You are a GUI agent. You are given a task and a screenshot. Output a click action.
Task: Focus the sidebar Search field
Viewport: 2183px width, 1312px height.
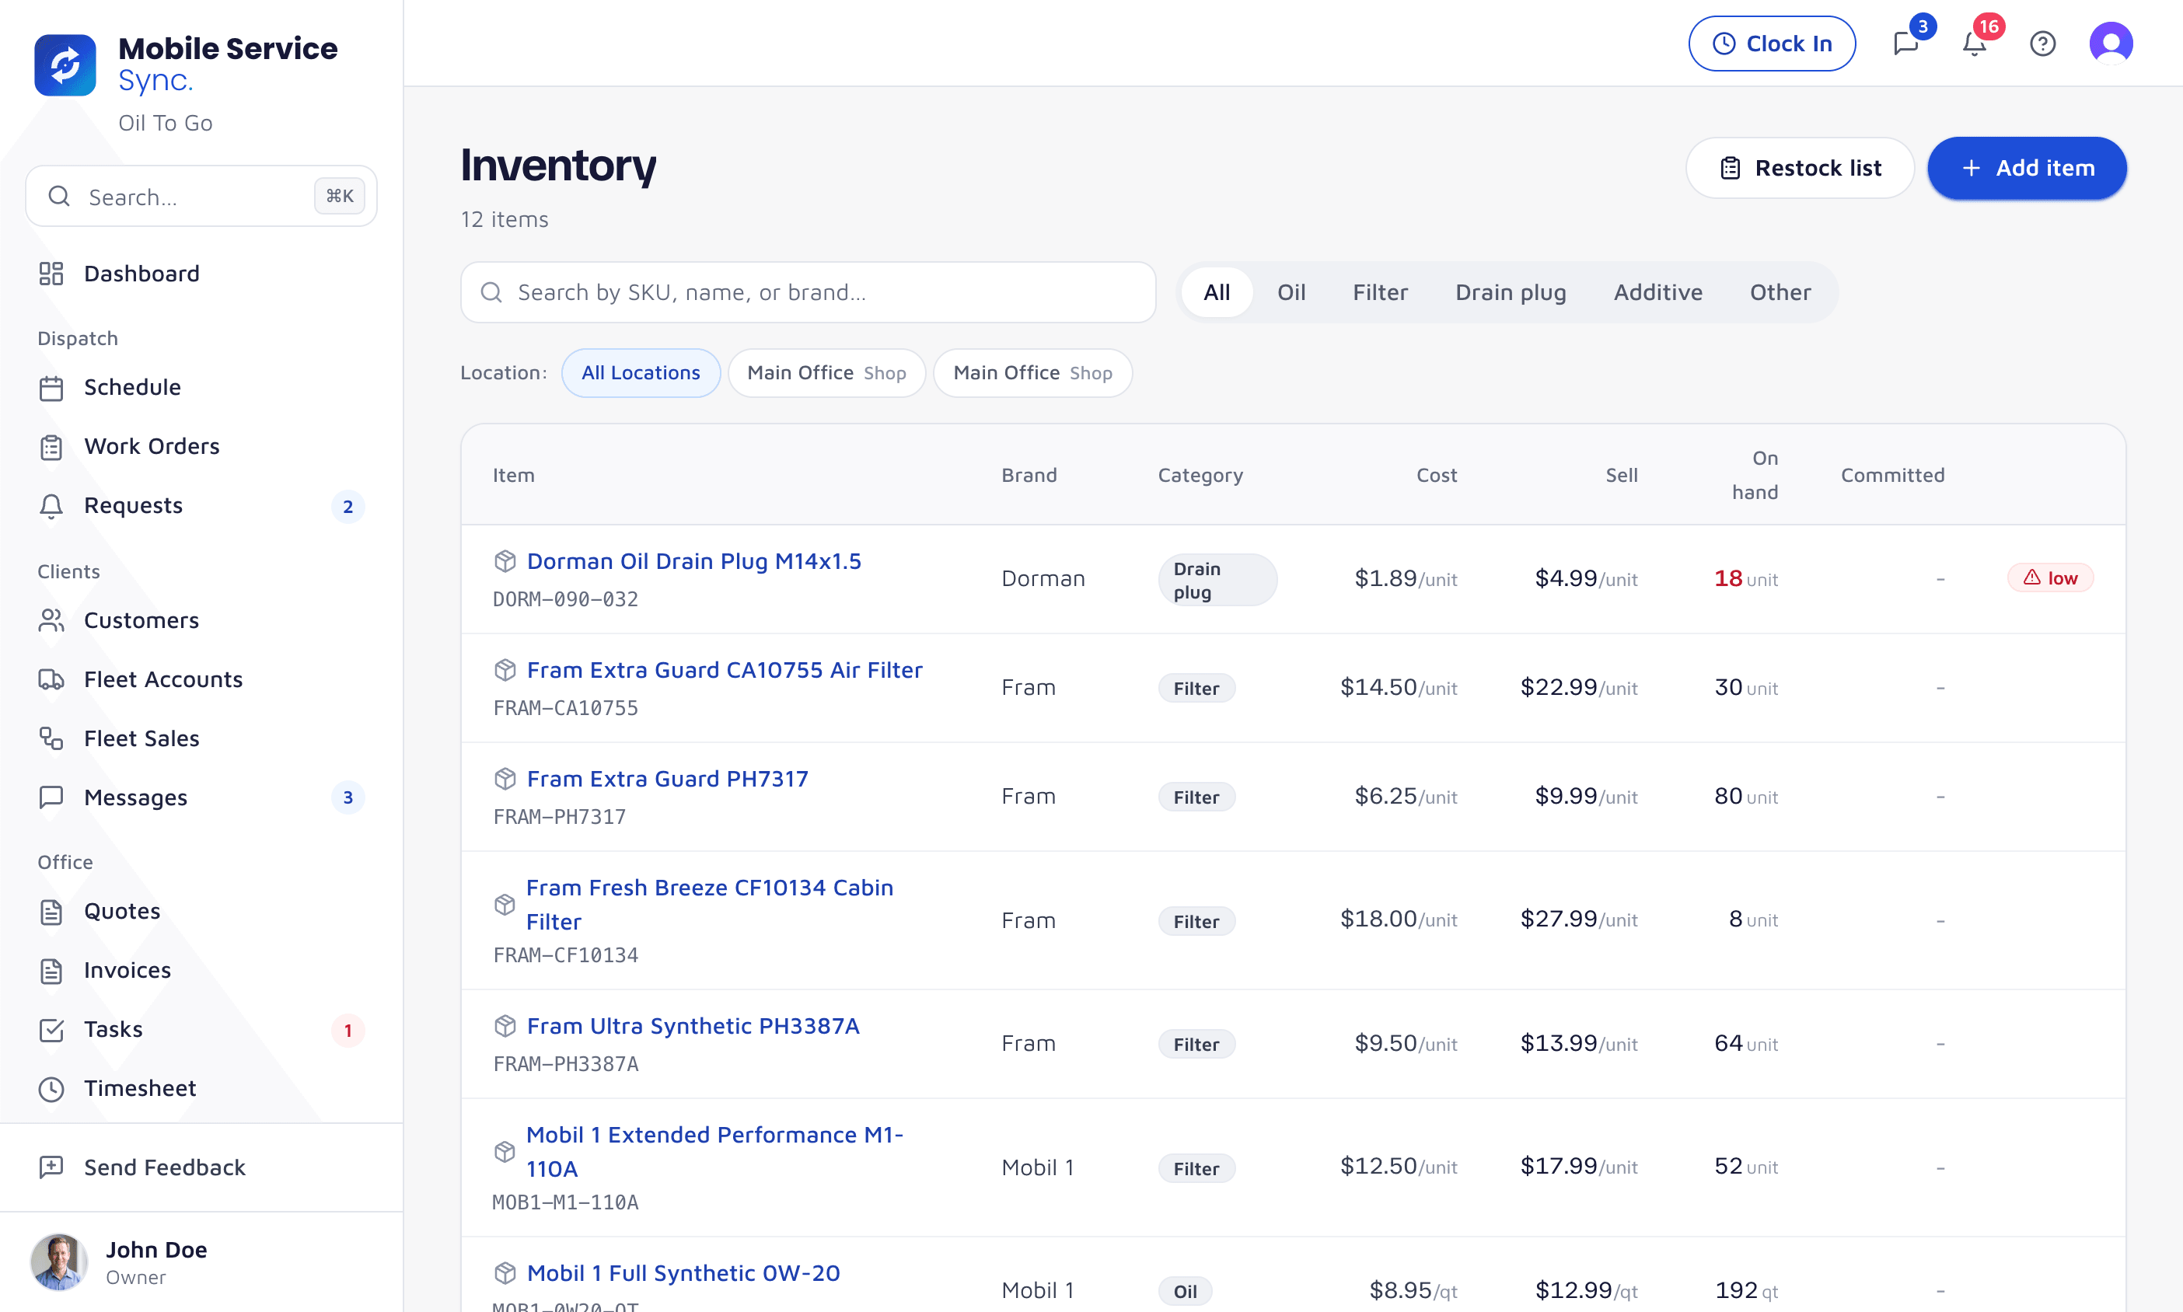click(201, 197)
